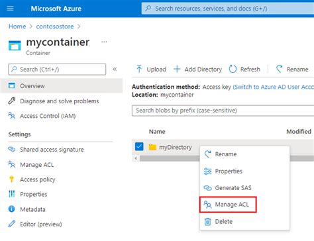This screenshot has height=241, width=314.
Task: Click the wrench icon for Diagnose
Action: [x=12, y=101]
